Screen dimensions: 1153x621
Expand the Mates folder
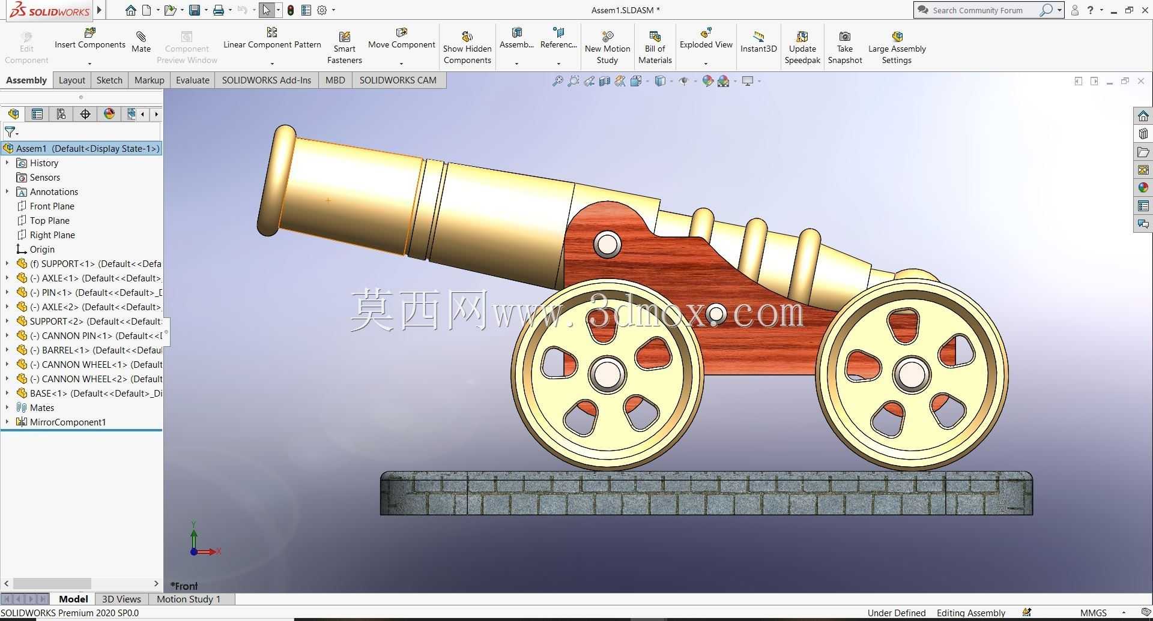(x=7, y=408)
